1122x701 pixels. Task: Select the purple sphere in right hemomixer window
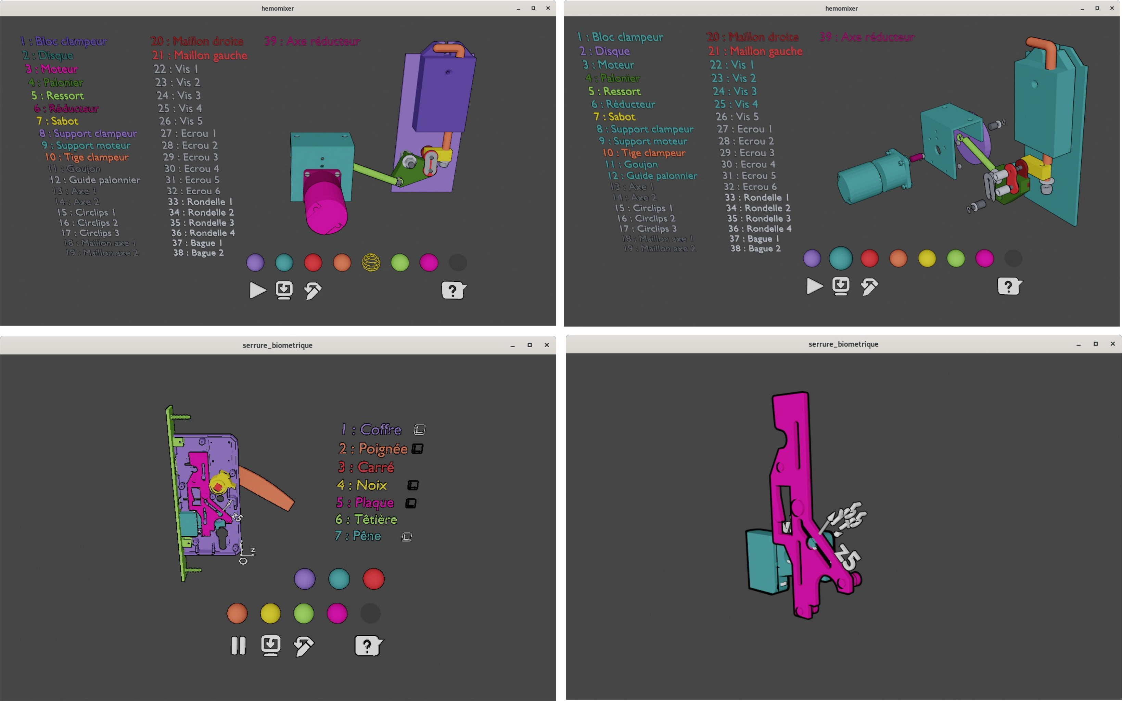click(812, 258)
